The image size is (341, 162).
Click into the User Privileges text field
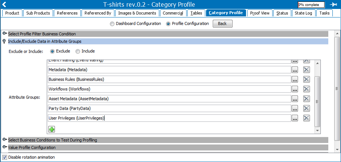[169, 118]
